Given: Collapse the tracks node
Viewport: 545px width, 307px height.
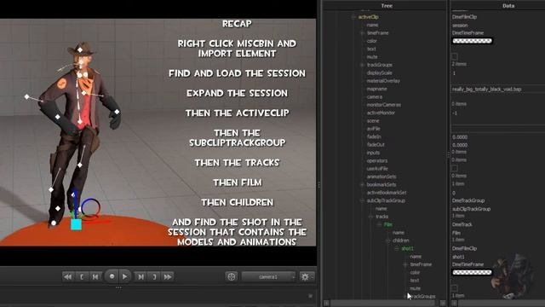Looking at the screenshot, I should (x=371, y=217).
